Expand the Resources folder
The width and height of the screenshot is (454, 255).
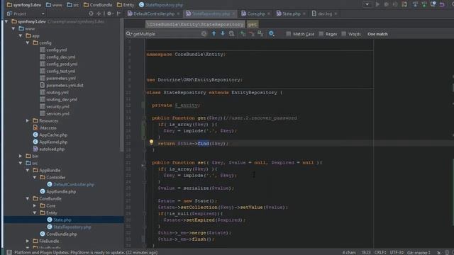(28, 120)
